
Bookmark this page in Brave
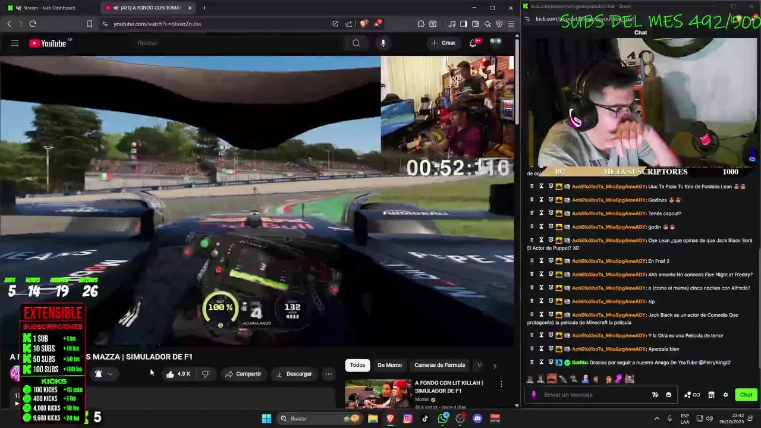tap(89, 24)
